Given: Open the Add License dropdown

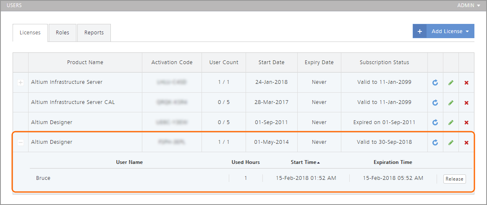Looking at the screenshot, I should 450,31.
